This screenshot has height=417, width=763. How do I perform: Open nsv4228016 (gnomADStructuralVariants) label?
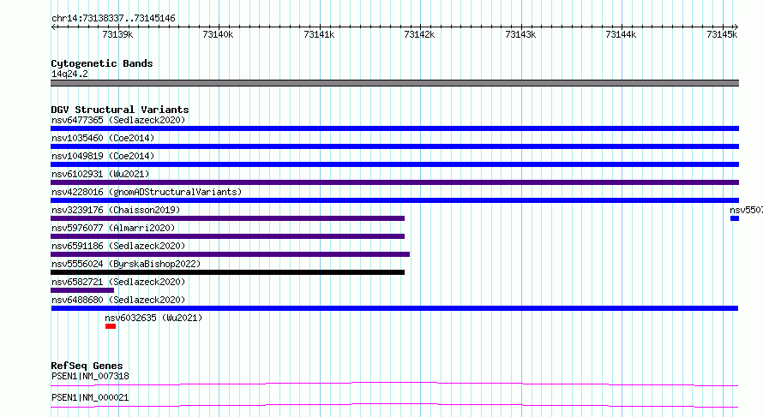point(147,192)
